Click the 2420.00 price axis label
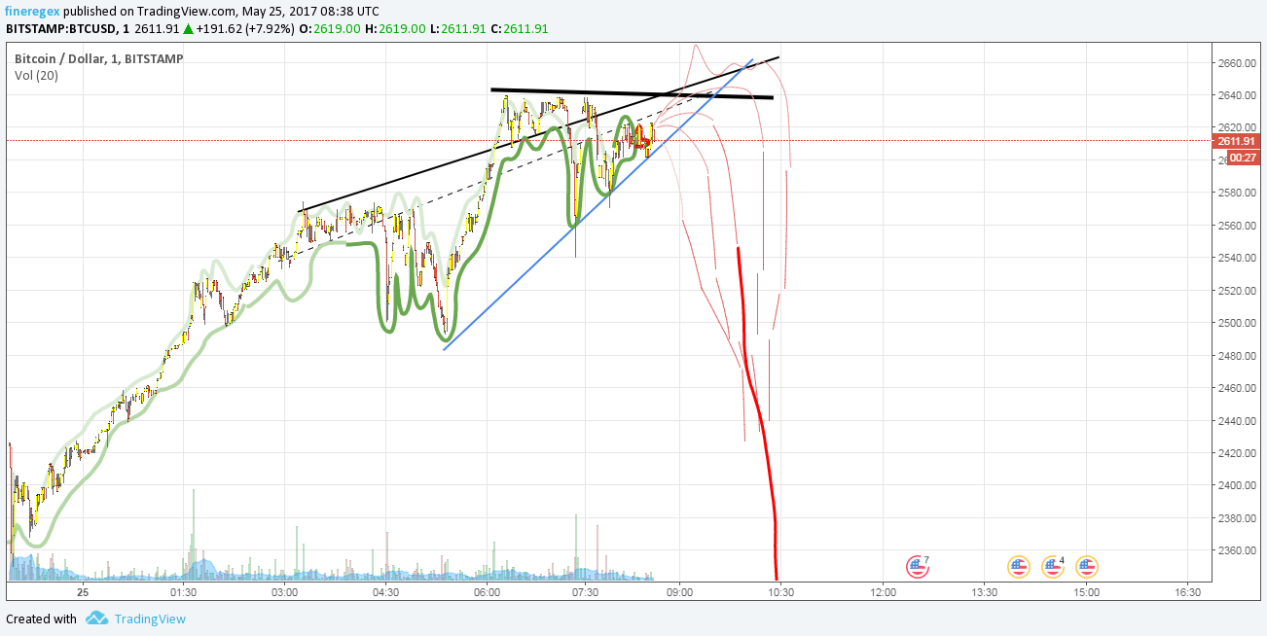 tap(1236, 453)
